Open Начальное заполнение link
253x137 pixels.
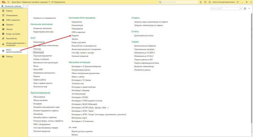point(42,29)
